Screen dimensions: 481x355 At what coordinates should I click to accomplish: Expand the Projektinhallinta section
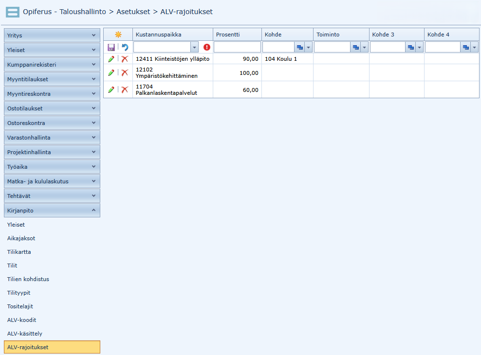pyautogui.click(x=52, y=152)
